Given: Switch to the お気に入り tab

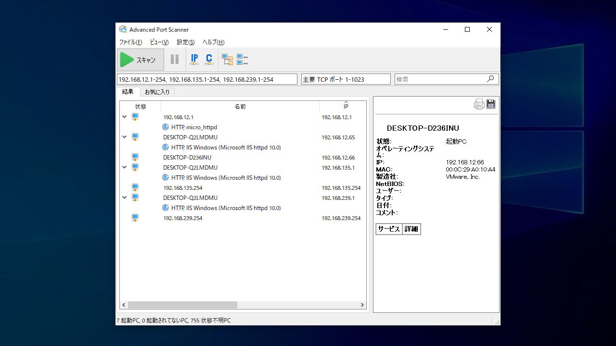Looking at the screenshot, I should click(x=157, y=92).
